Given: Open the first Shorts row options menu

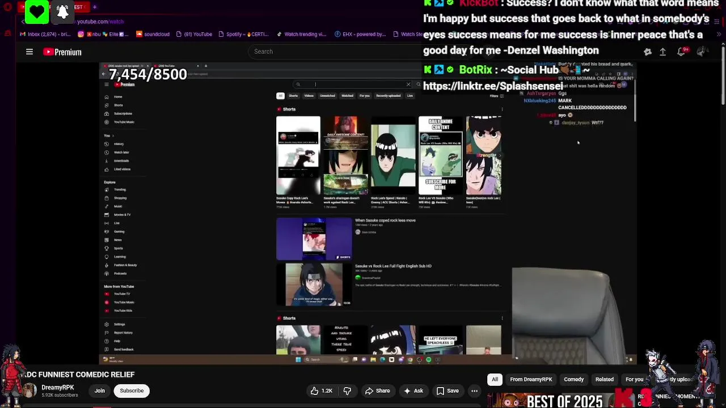Looking at the screenshot, I should 502,109.
